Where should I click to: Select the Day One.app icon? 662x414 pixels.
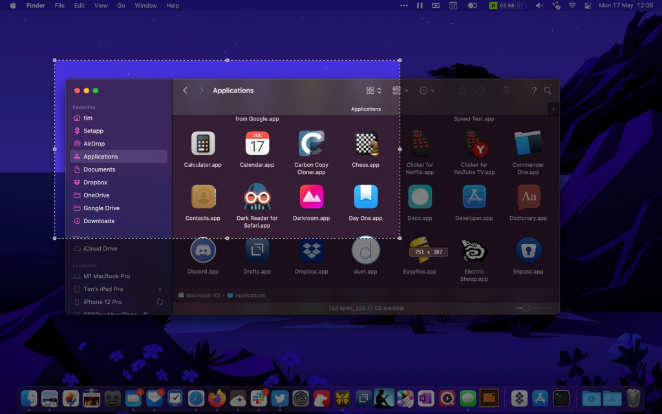tap(366, 197)
